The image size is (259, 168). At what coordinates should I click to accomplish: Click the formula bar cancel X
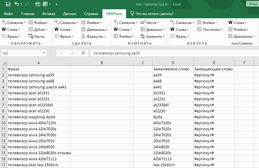[62, 53]
